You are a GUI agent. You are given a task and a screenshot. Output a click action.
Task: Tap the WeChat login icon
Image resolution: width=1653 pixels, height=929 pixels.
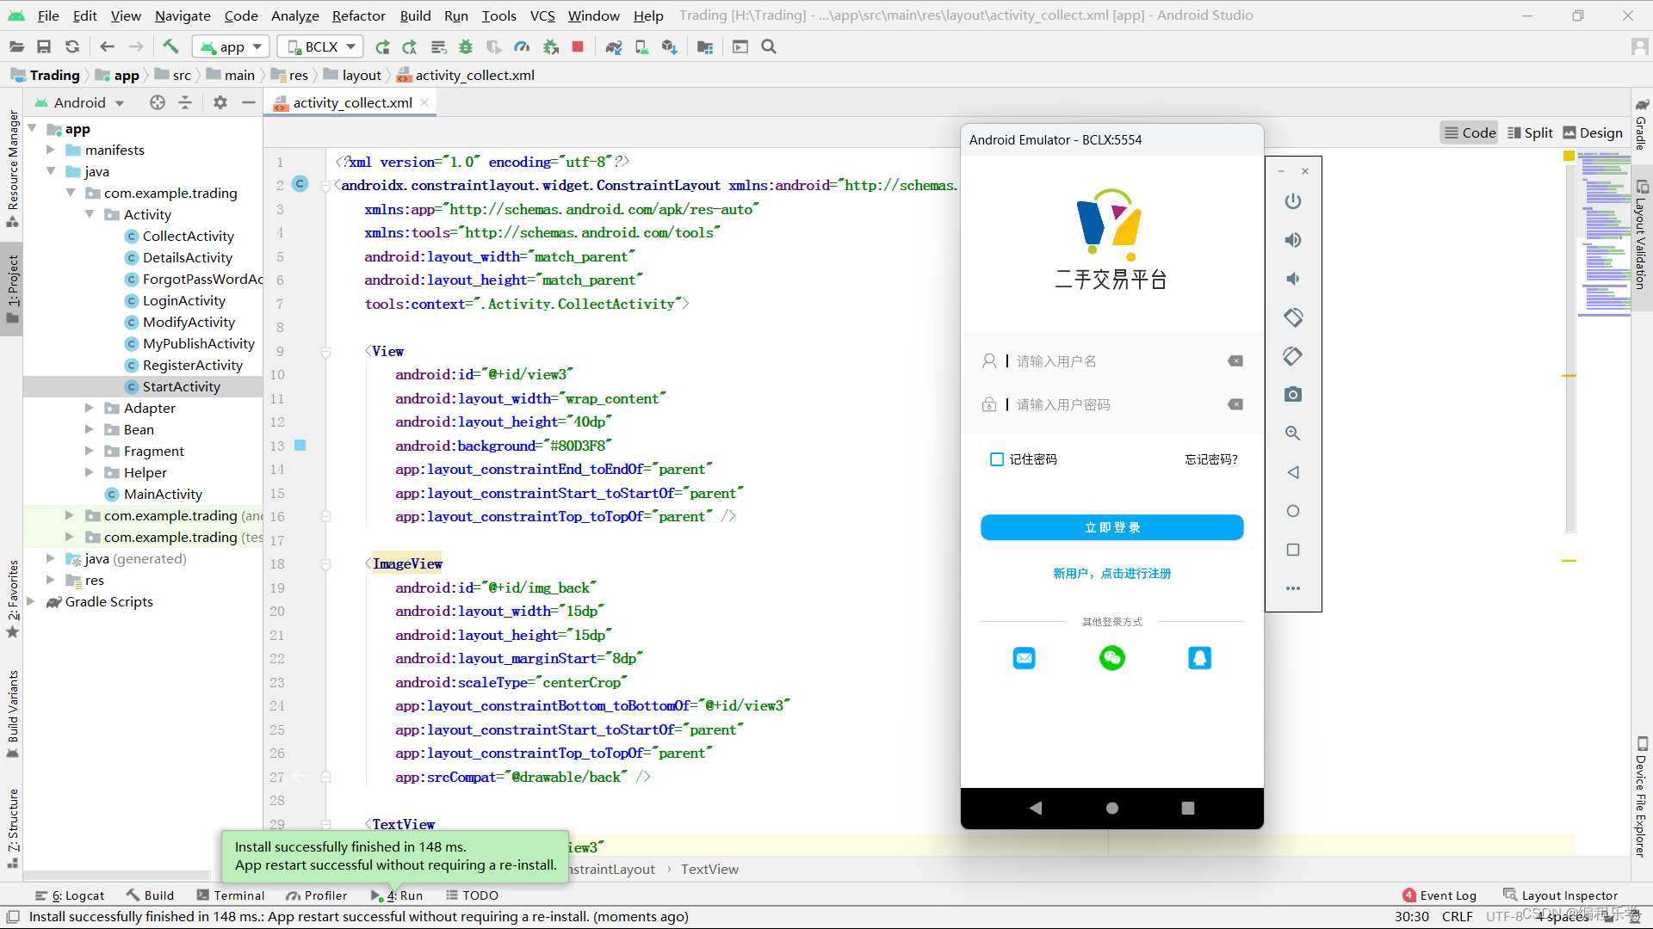coord(1111,658)
